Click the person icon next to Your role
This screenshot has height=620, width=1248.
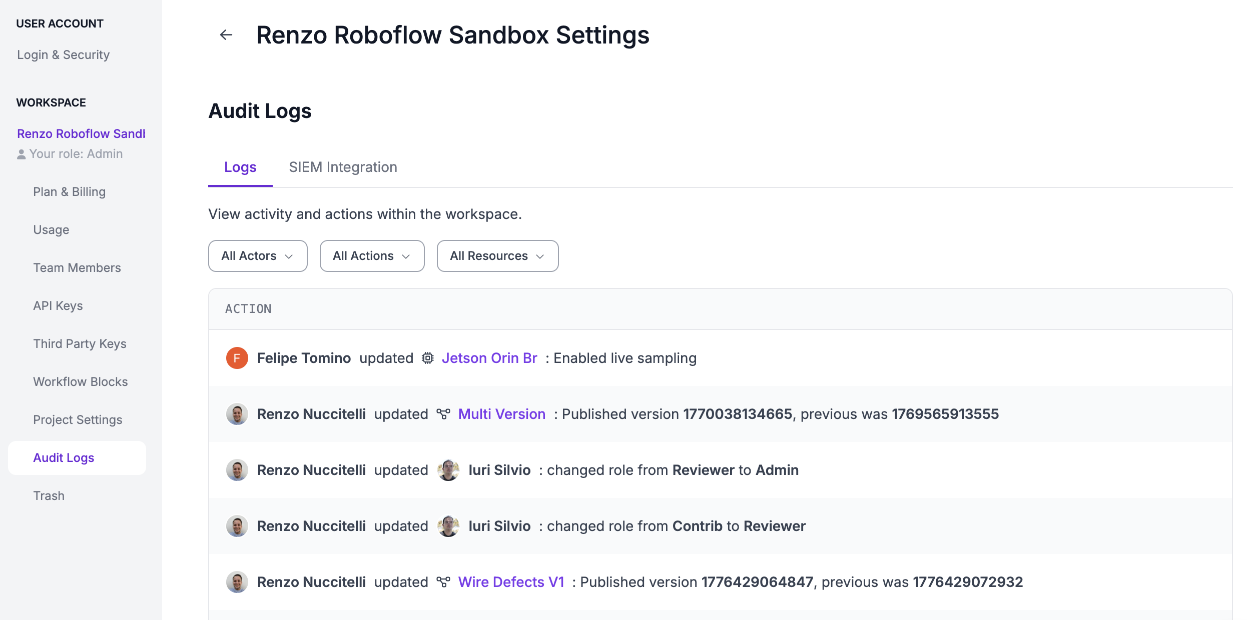pyautogui.click(x=21, y=154)
